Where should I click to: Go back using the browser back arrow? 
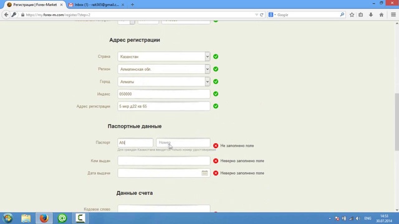6,15
